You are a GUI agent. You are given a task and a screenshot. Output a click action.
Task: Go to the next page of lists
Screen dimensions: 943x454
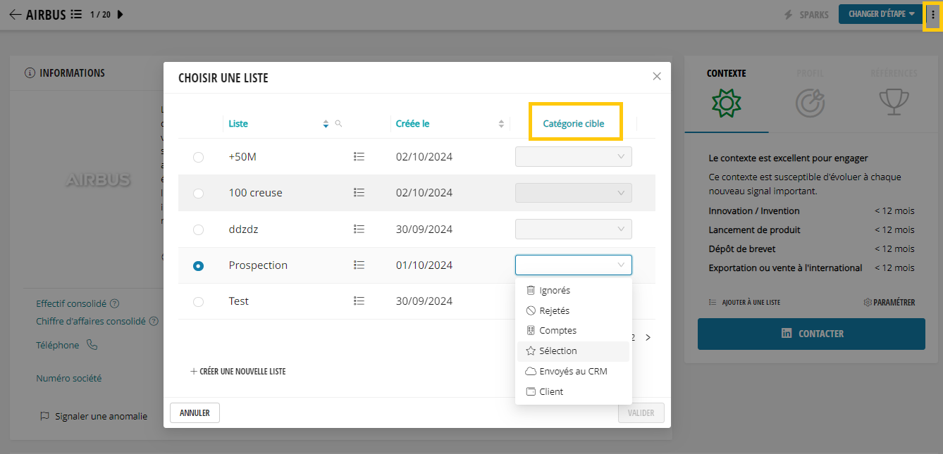(x=648, y=337)
